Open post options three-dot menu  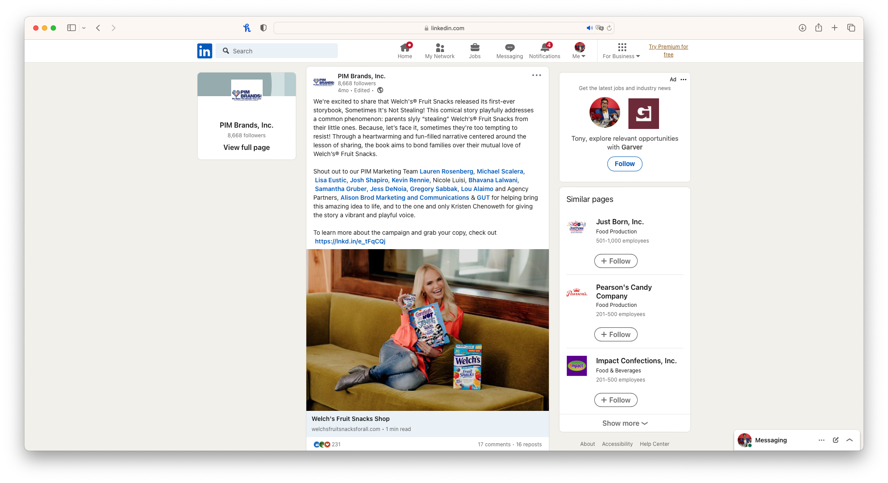point(537,75)
